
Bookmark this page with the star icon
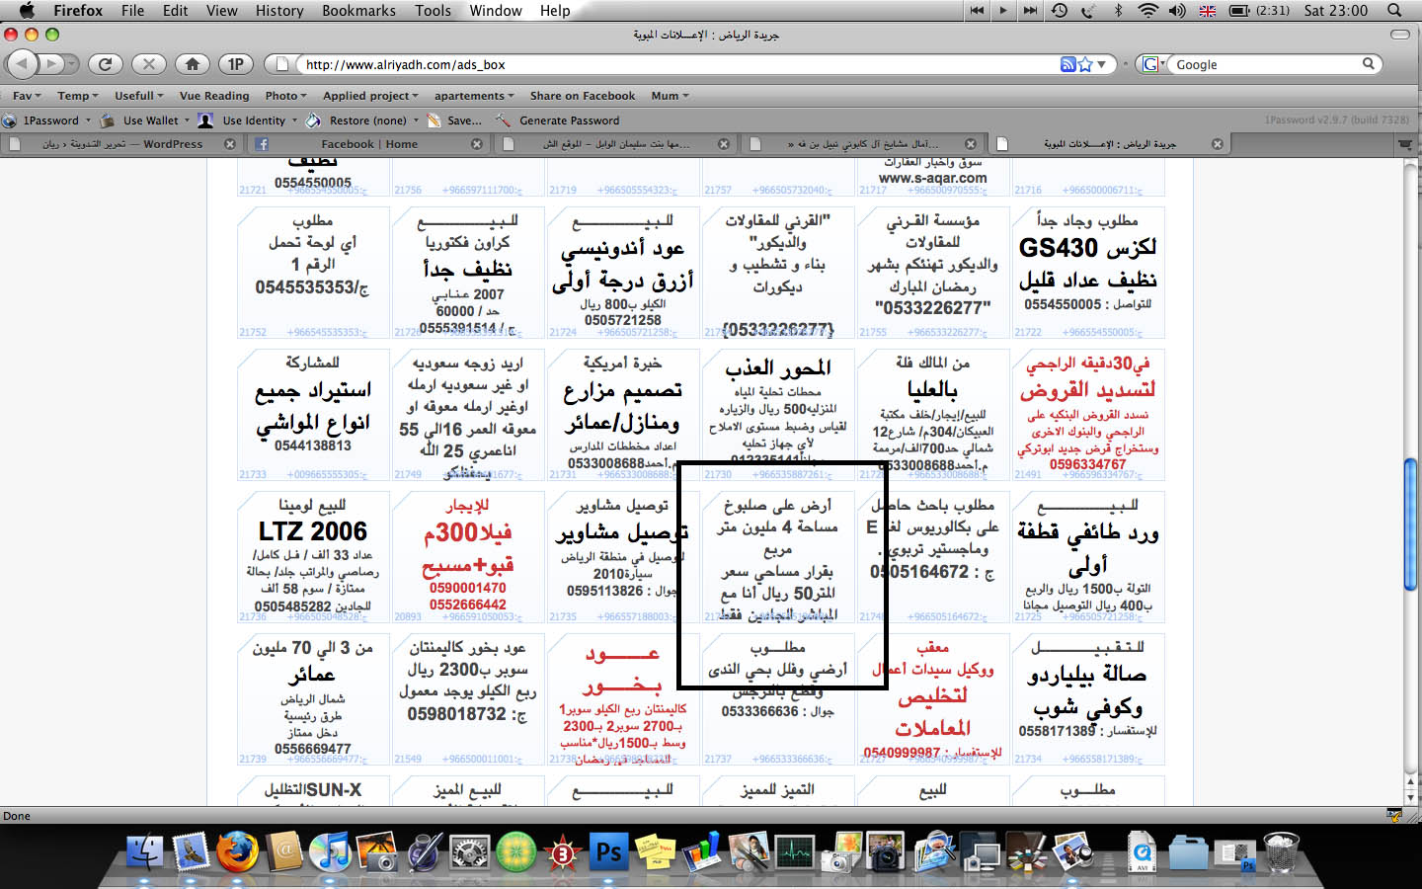click(1085, 64)
